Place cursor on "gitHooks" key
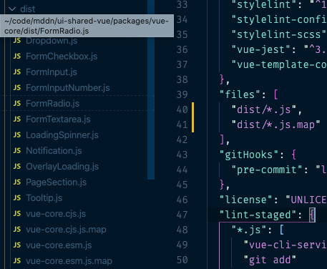The height and width of the screenshot is (269, 327). [249, 155]
